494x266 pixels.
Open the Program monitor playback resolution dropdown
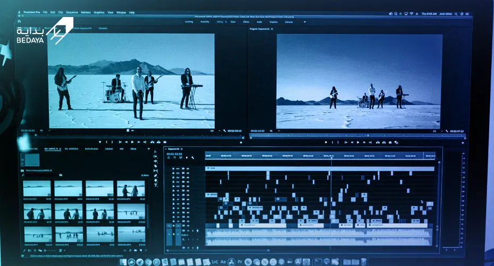point(437,131)
